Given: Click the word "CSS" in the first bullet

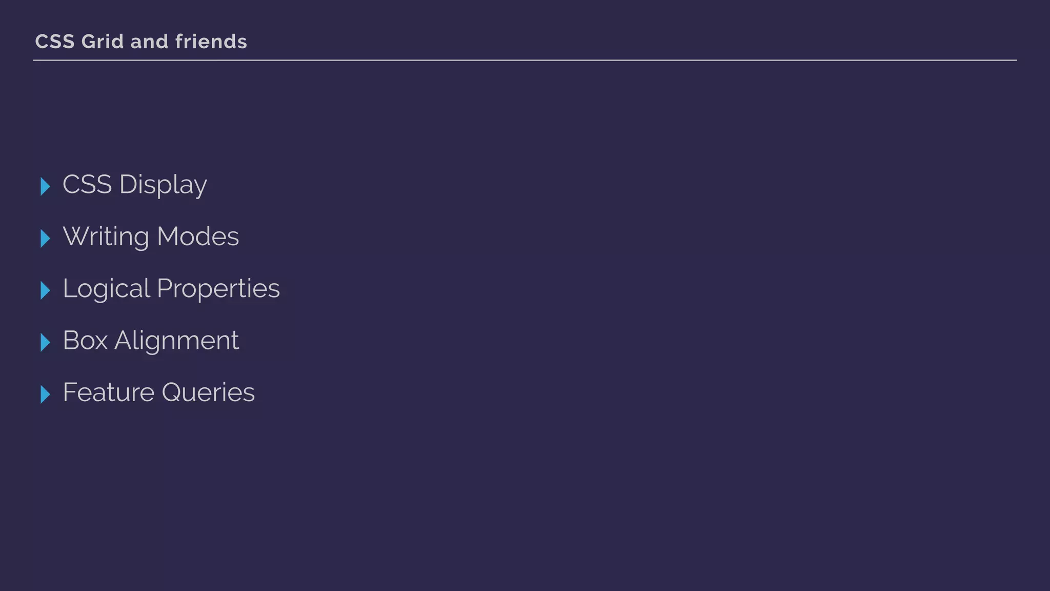Looking at the screenshot, I should [87, 185].
